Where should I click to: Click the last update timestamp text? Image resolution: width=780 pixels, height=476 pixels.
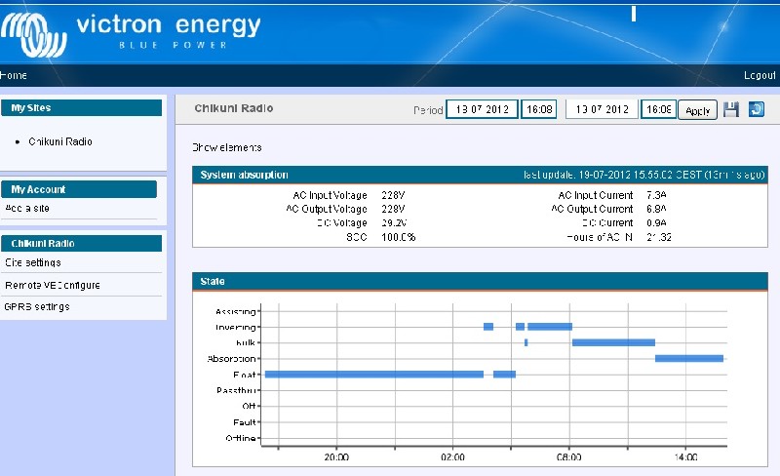point(643,175)
